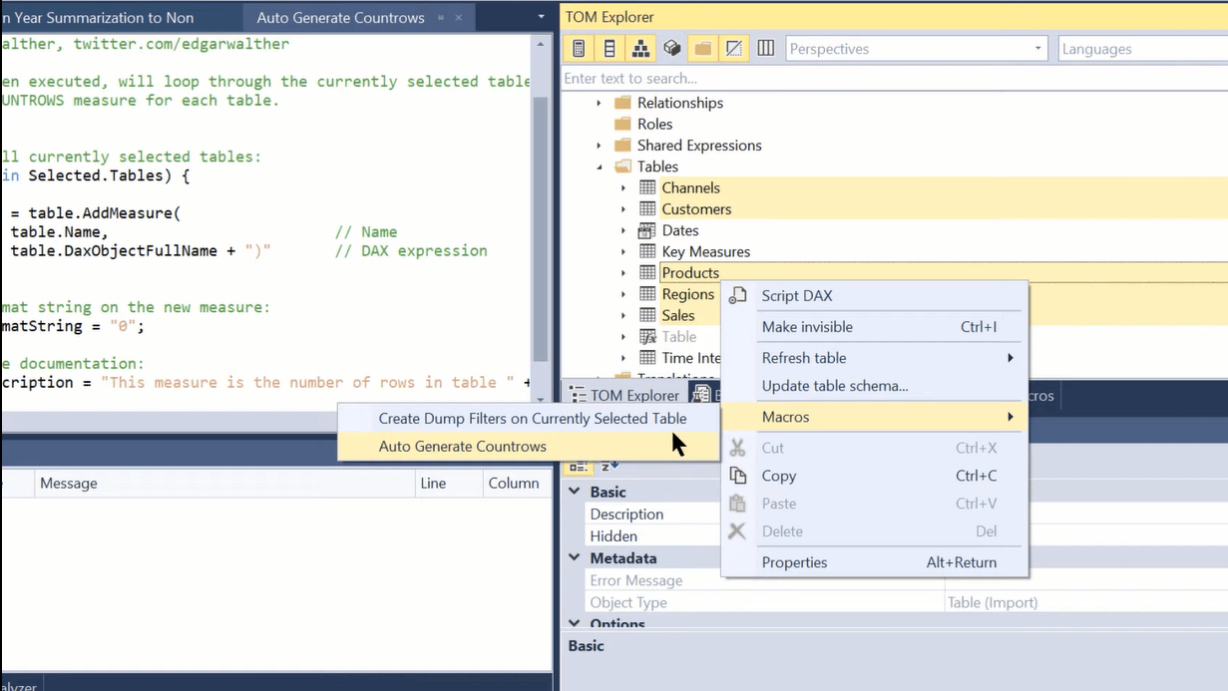The width and height of the screenshot is (1228, 691).
Task: Open Properties from the context menu
Action: (874, 562)
